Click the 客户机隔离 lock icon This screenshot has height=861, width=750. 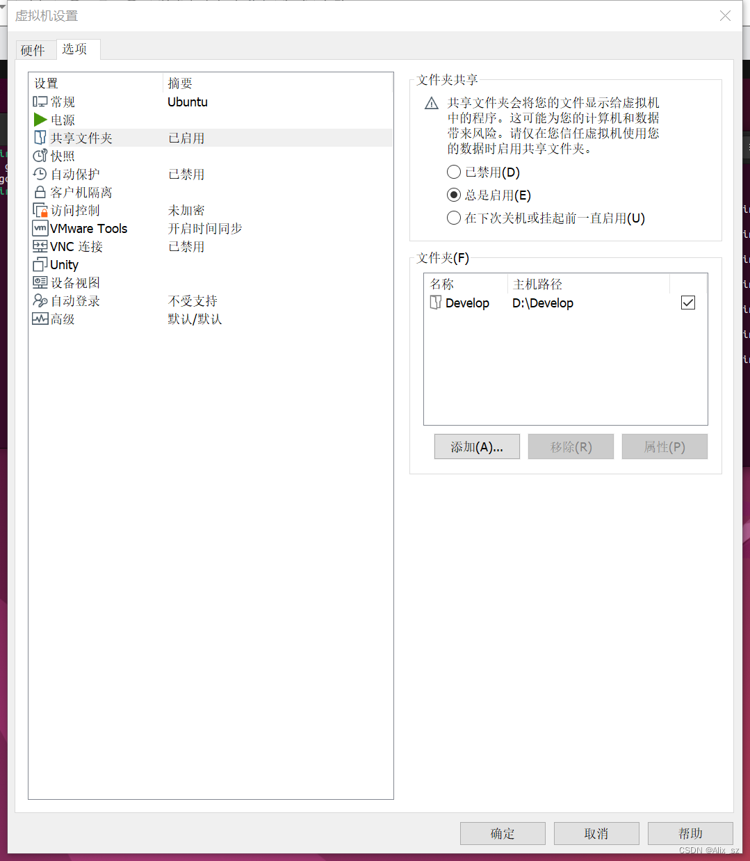coord(40,192)
